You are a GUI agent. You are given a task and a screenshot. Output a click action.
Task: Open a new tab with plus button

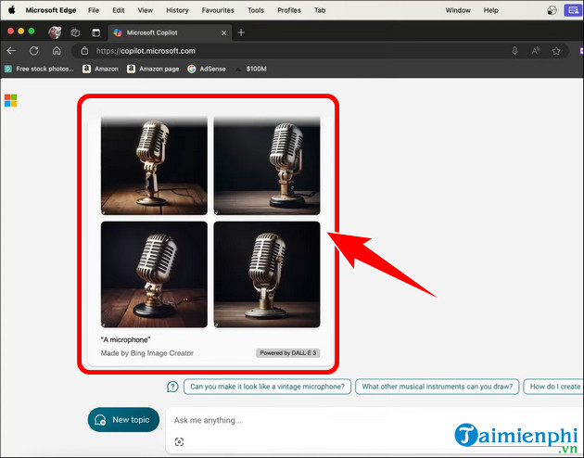click(x=241, y=32)
